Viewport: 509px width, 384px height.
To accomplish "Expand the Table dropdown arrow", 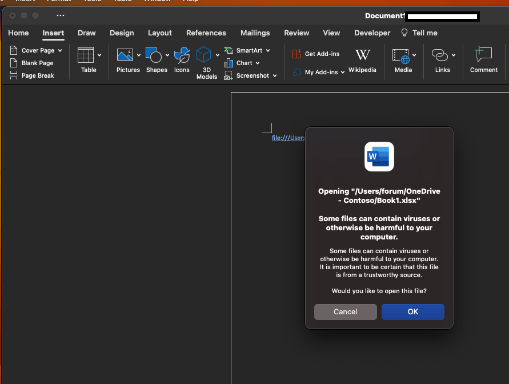I will [x=99, y=55].
